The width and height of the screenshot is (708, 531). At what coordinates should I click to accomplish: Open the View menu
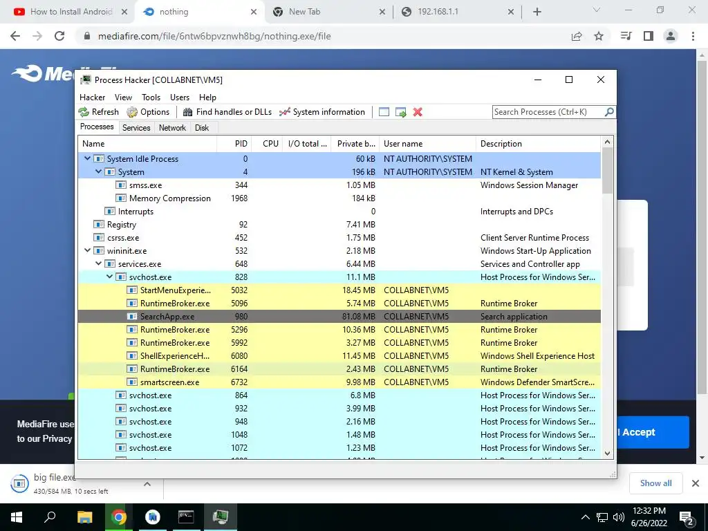click(x=123, y=97)
